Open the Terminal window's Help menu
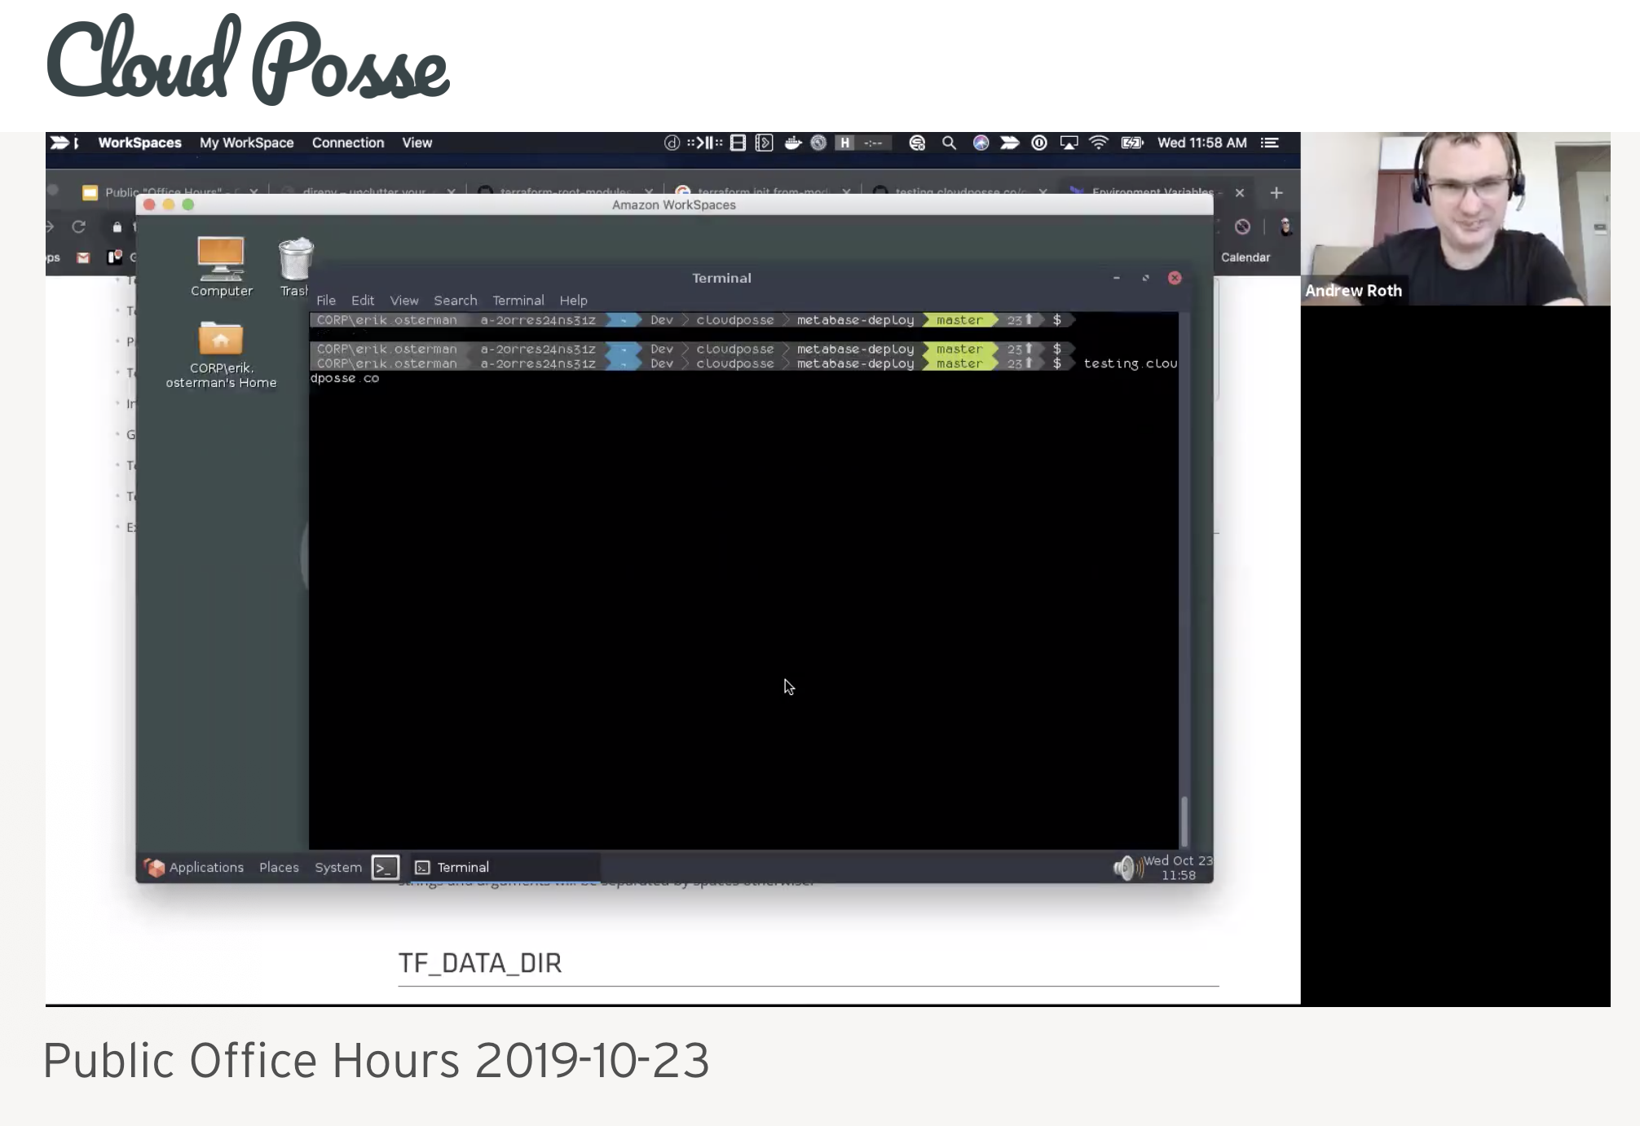The height and width of the screenshot is (1126, 1640). click(573, 300)
